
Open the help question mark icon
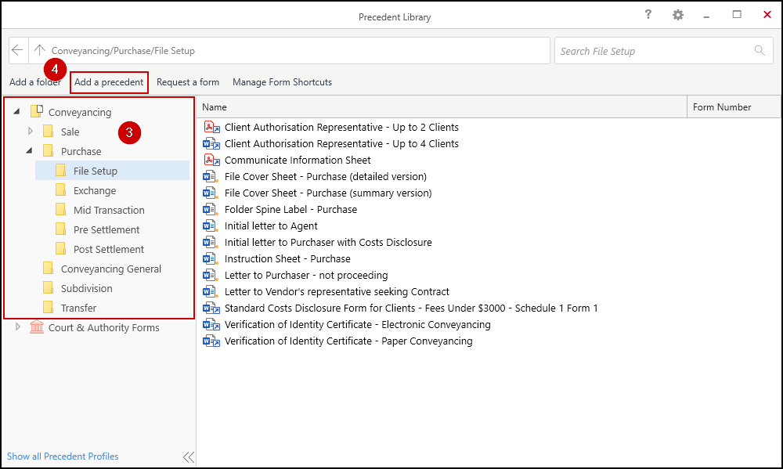click(648, 15)
